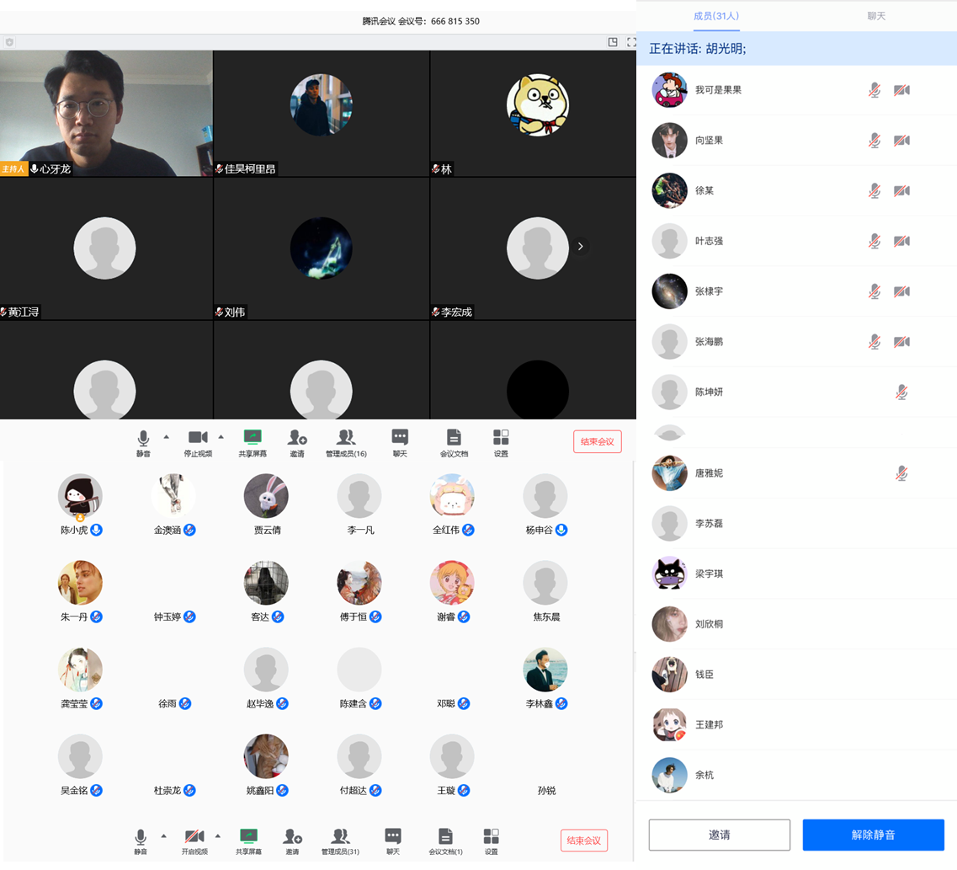This screenshot has height=870, width=957.
Task: Enter fullscreen with the top-right icon
Action: 631,42
